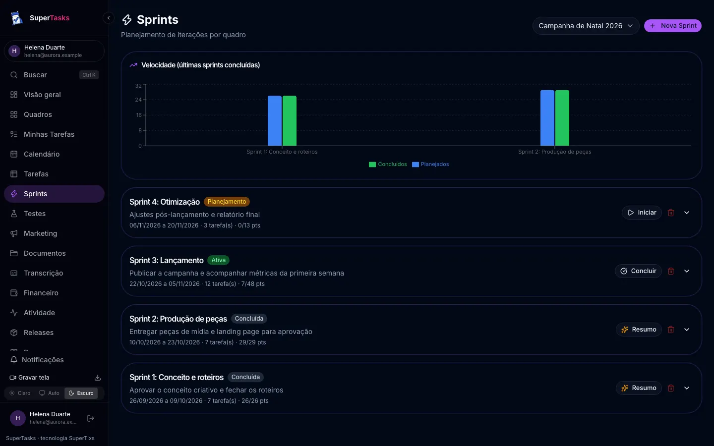714x446 pixels.
Task: Collapse the sidebar with the chevron button
Action: 109,18
